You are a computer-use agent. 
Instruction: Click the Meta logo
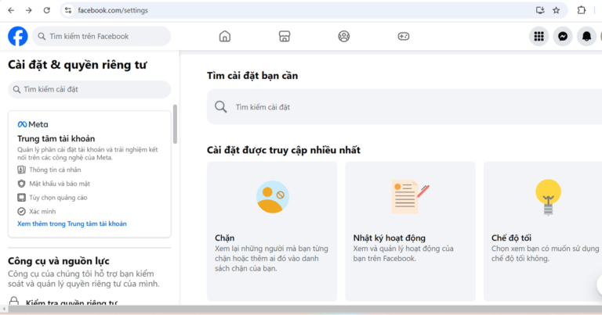33,124
